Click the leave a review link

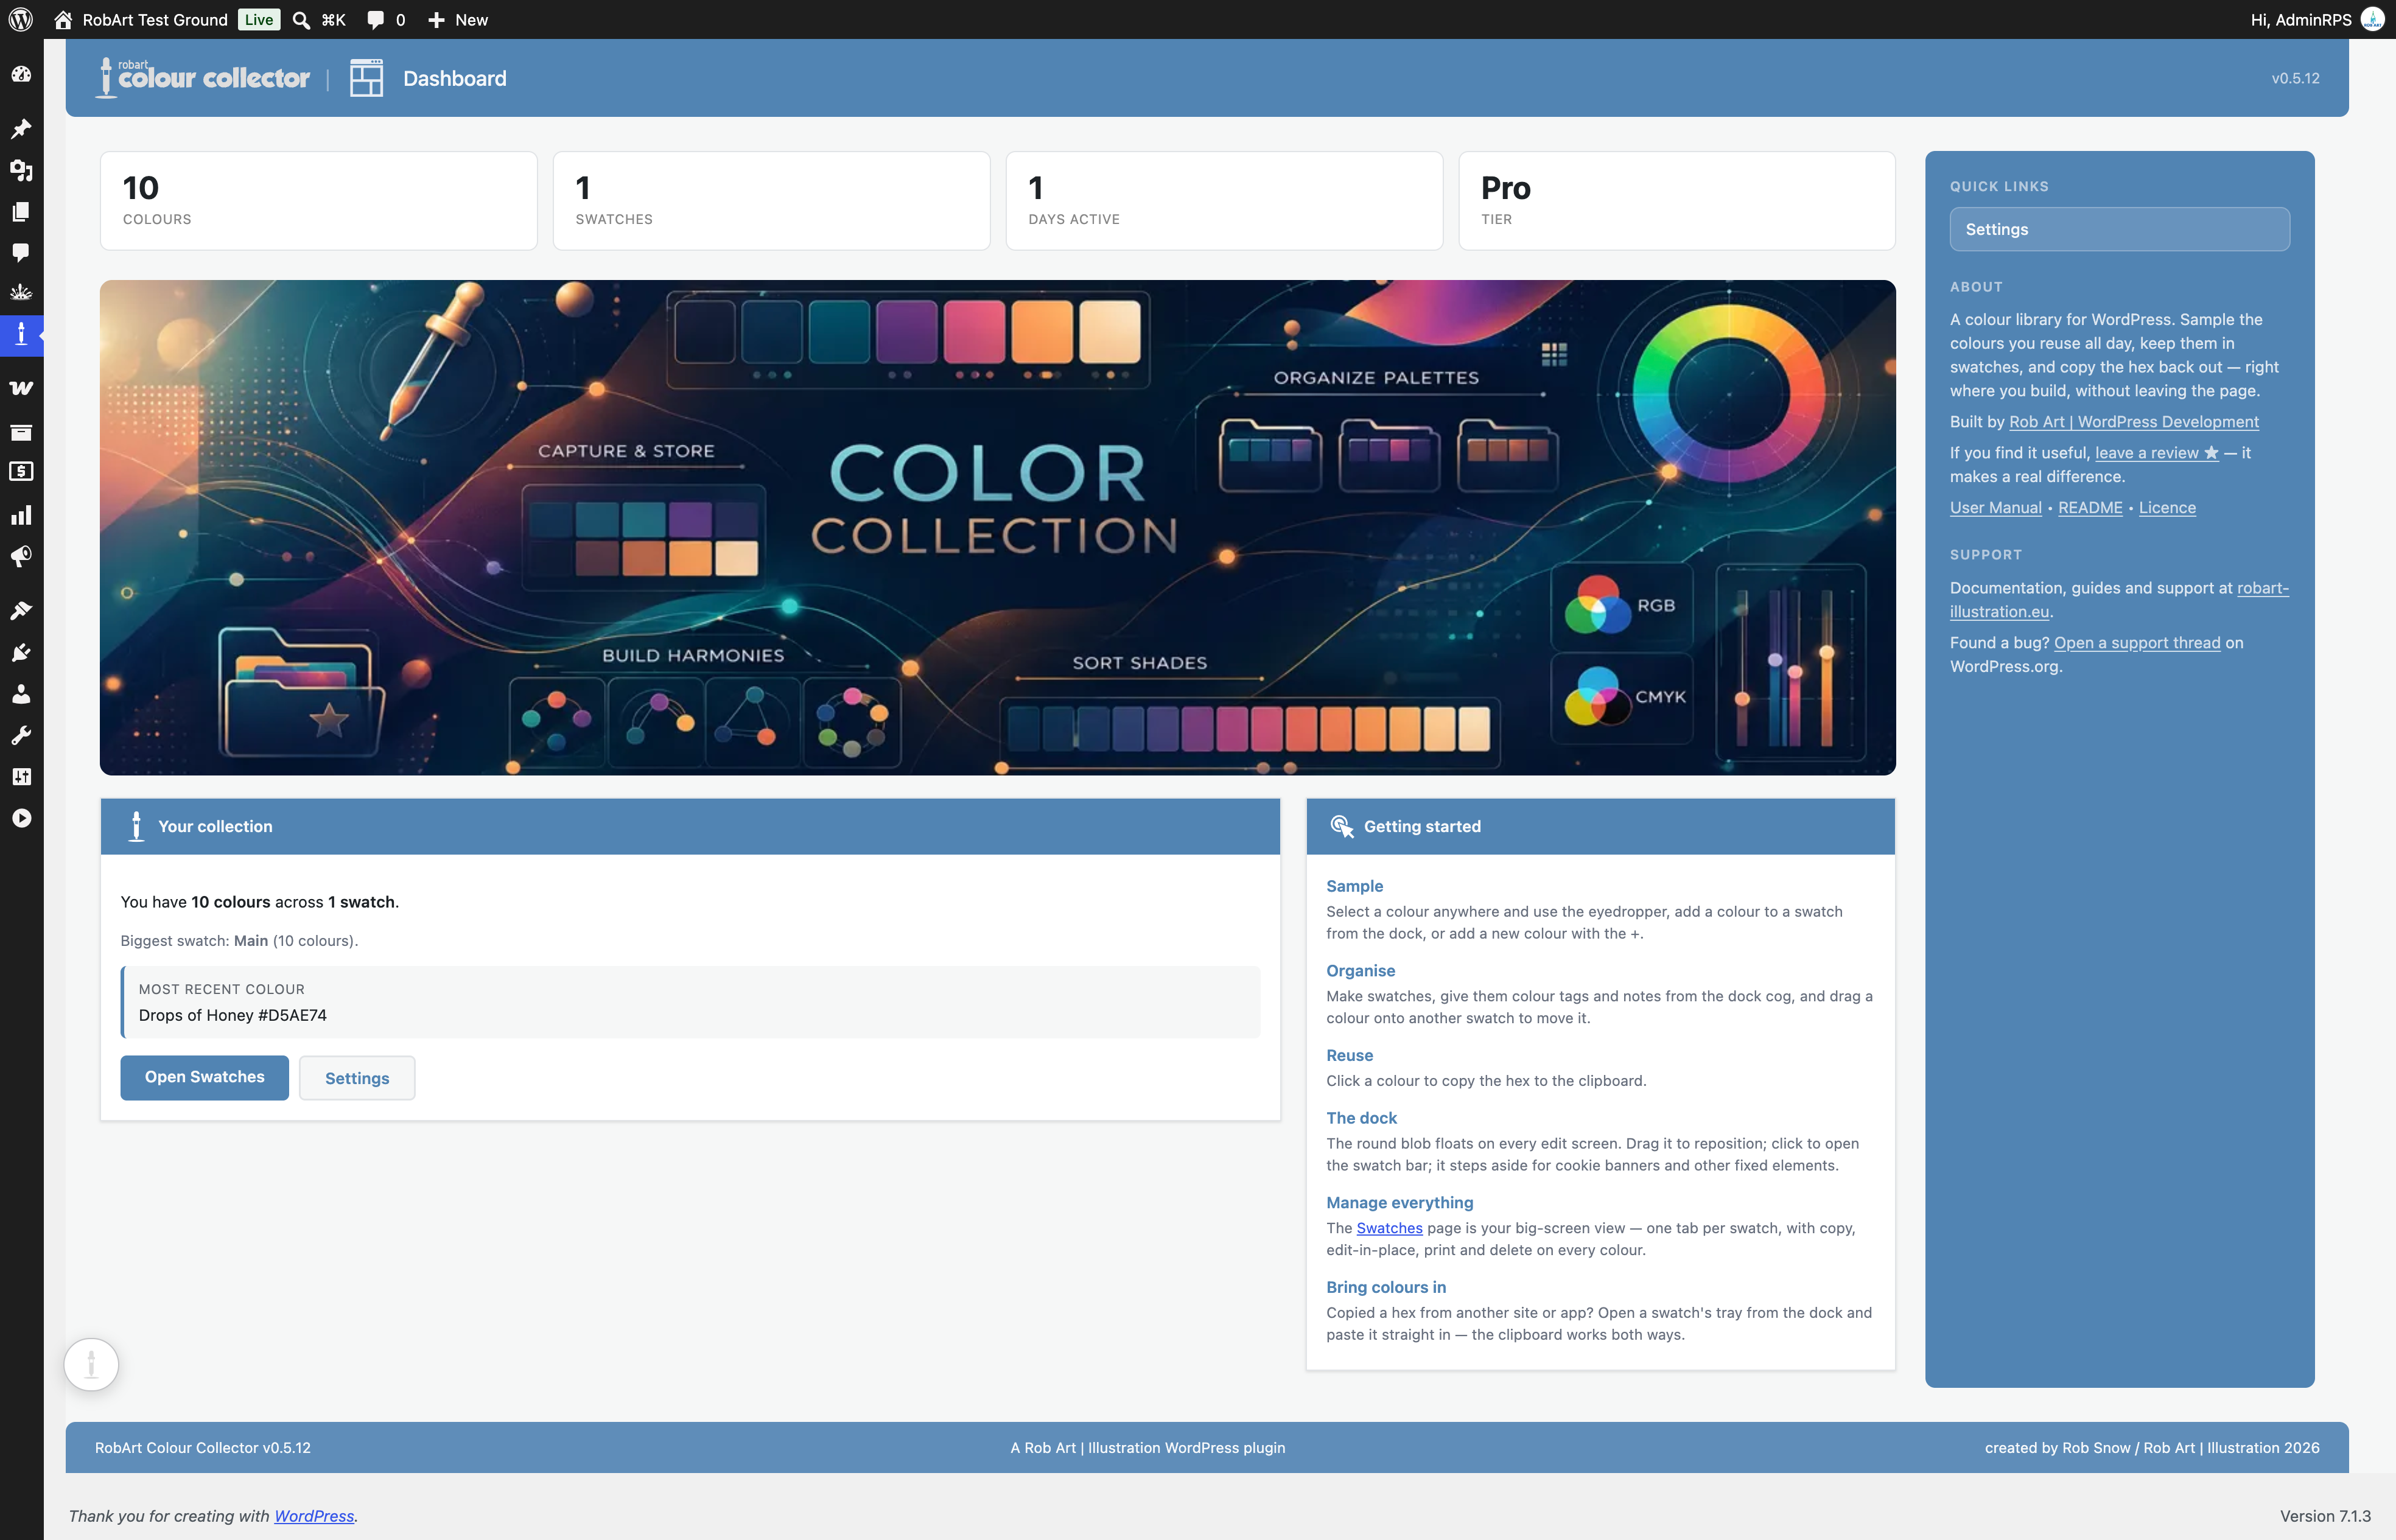2157,453
